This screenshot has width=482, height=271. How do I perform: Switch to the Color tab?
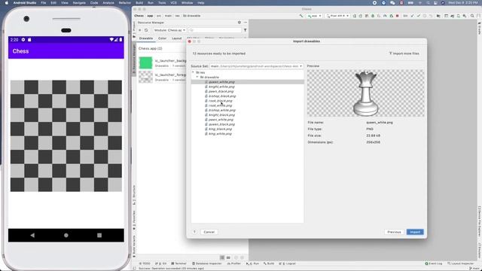tap(163, 38)
